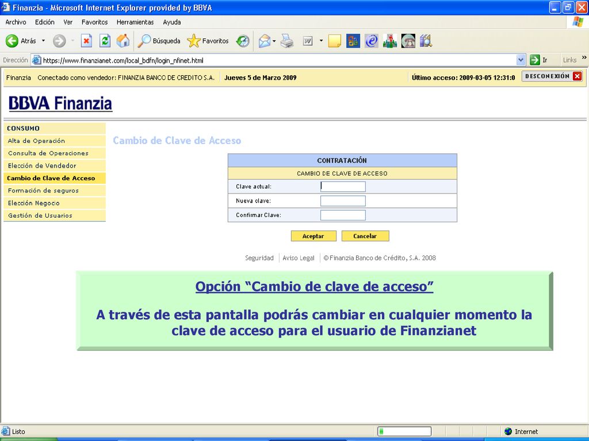
Task: Select Cambio de Clave de Acceso sidebar item
Action: point(55,178)
